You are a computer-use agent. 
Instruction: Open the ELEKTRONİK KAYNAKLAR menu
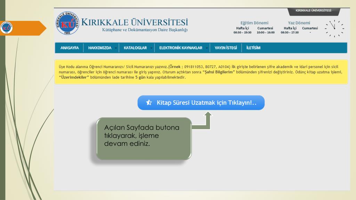coord(181,48)
